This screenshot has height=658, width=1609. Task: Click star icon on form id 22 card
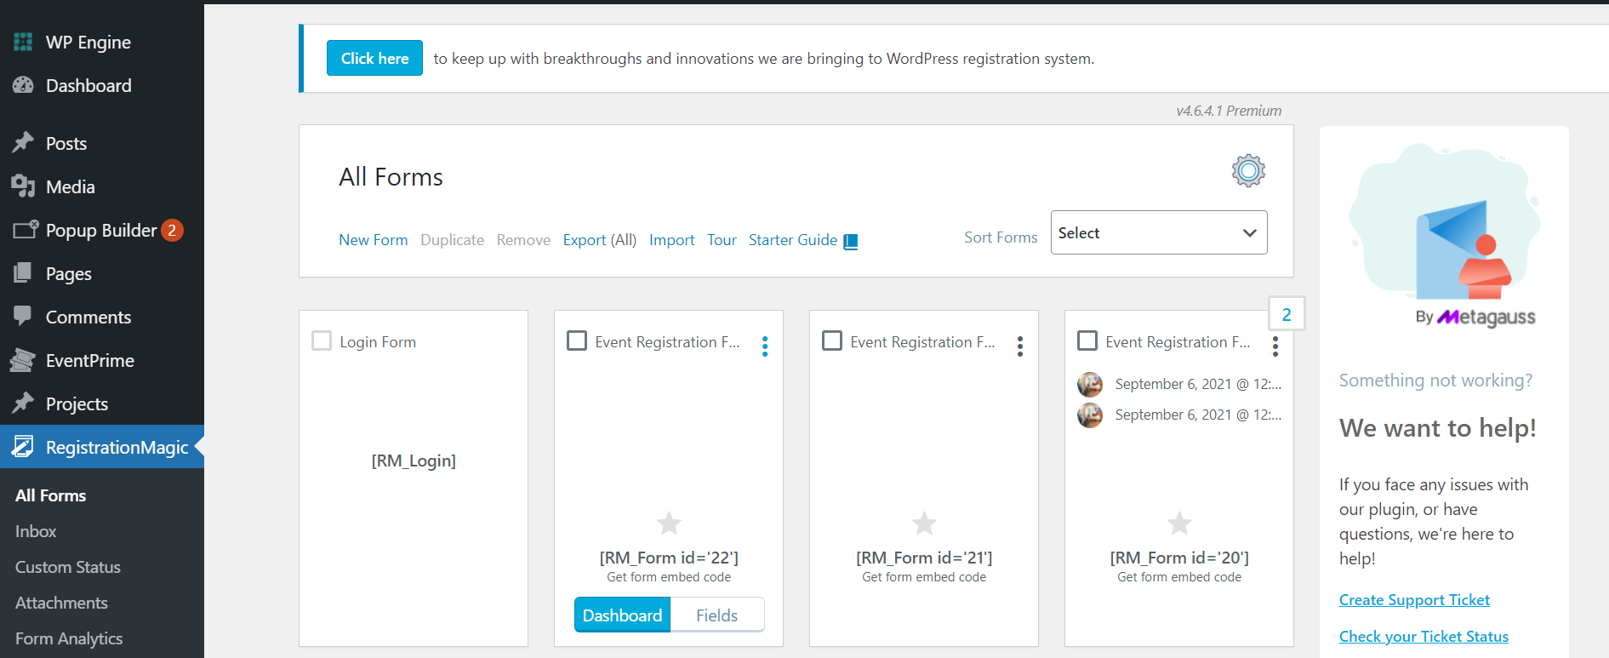coord(669,523)
